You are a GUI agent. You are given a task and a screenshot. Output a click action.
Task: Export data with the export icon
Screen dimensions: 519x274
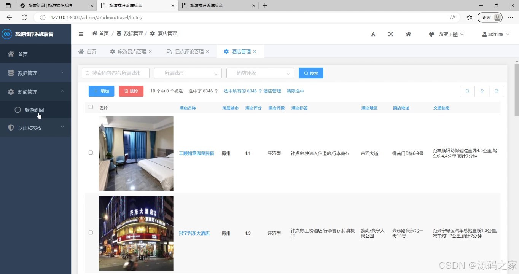tap(496, 91)
